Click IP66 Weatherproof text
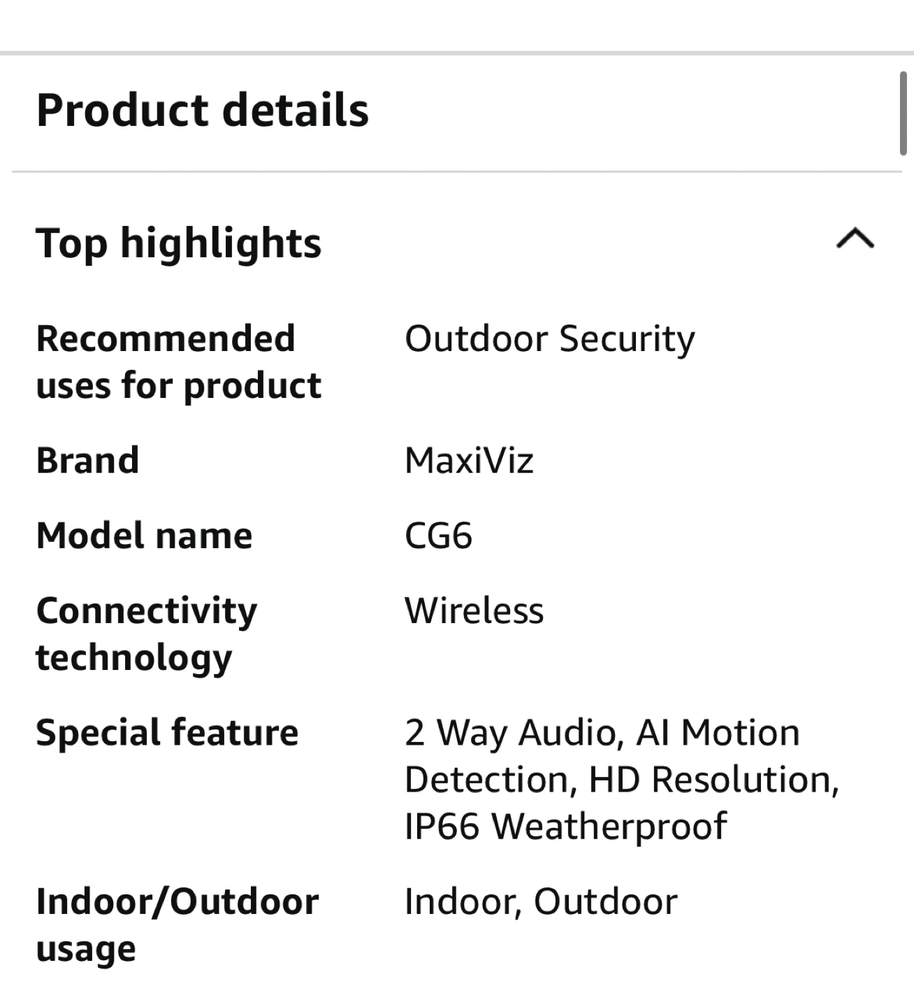 click(x=565, y=826)
